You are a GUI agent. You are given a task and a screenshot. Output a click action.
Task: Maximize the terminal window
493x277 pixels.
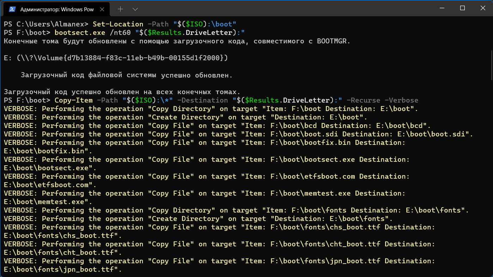(463, 8)
